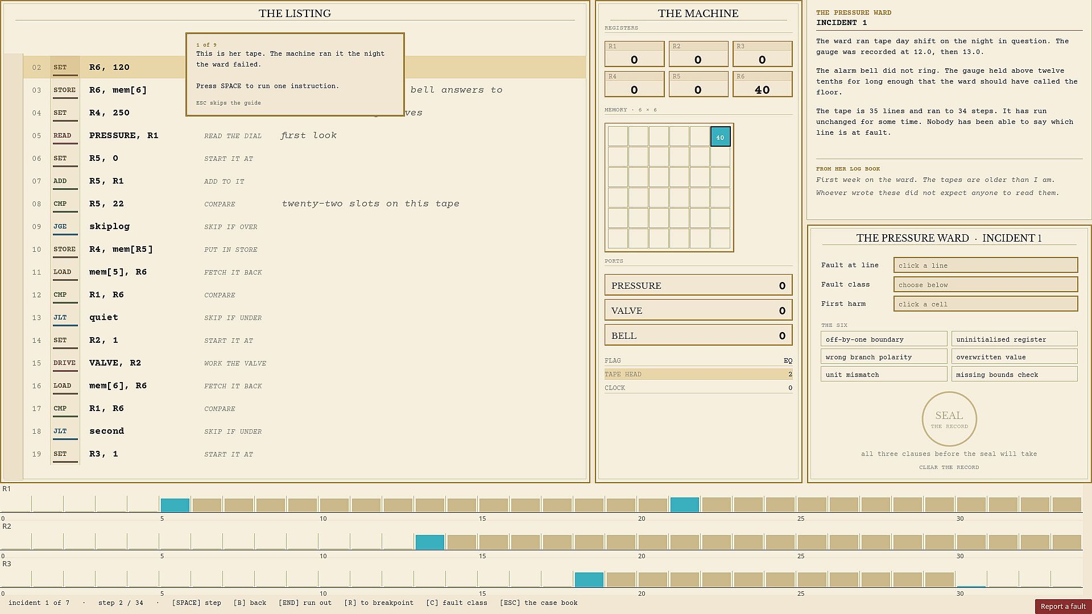Viewport: 1092px width, 614px height.
Task: Click '[C] fault class' in status bar
Action: click(x=457, y=603)
